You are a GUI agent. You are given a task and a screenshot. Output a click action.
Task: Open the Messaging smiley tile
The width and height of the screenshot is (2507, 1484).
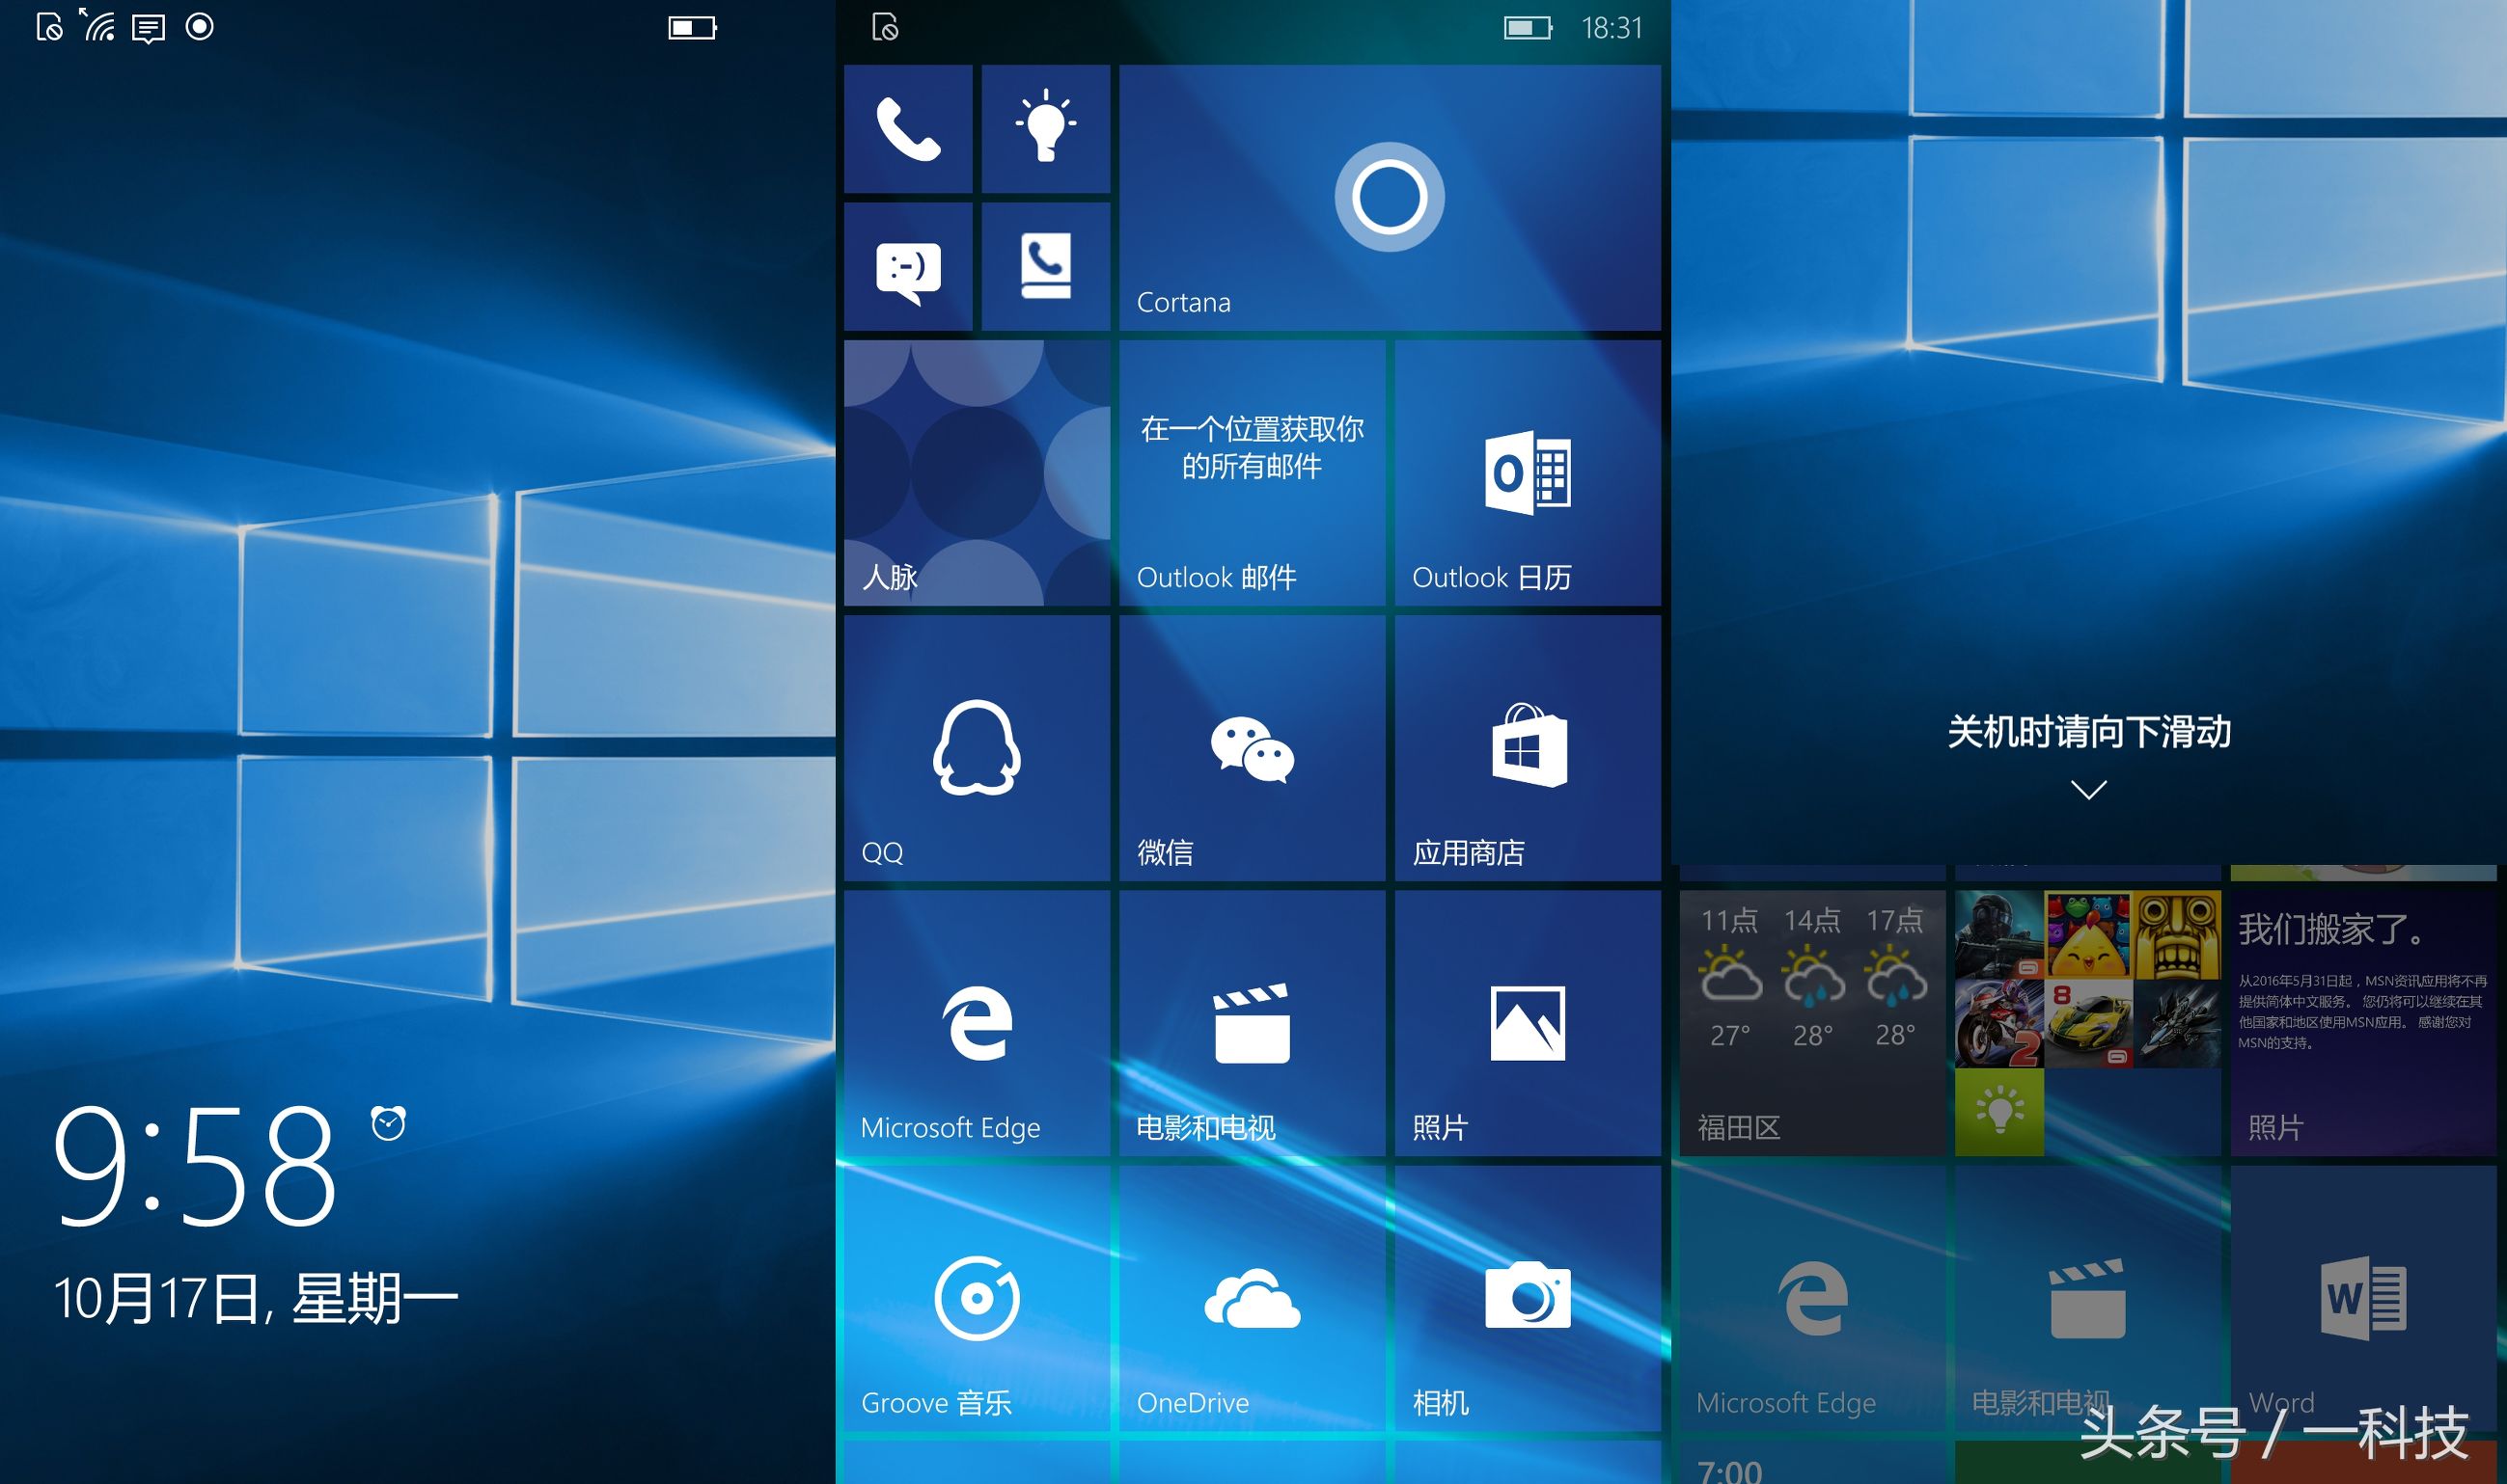pos(907,267)
